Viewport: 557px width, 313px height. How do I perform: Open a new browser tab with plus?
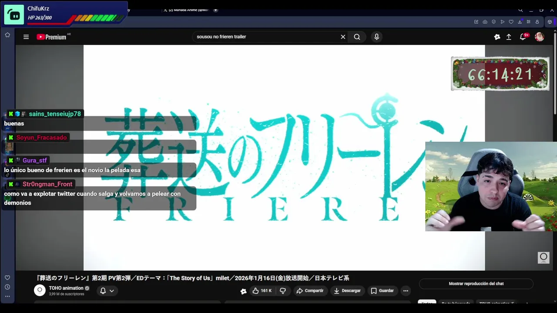(x=215, y=10)
